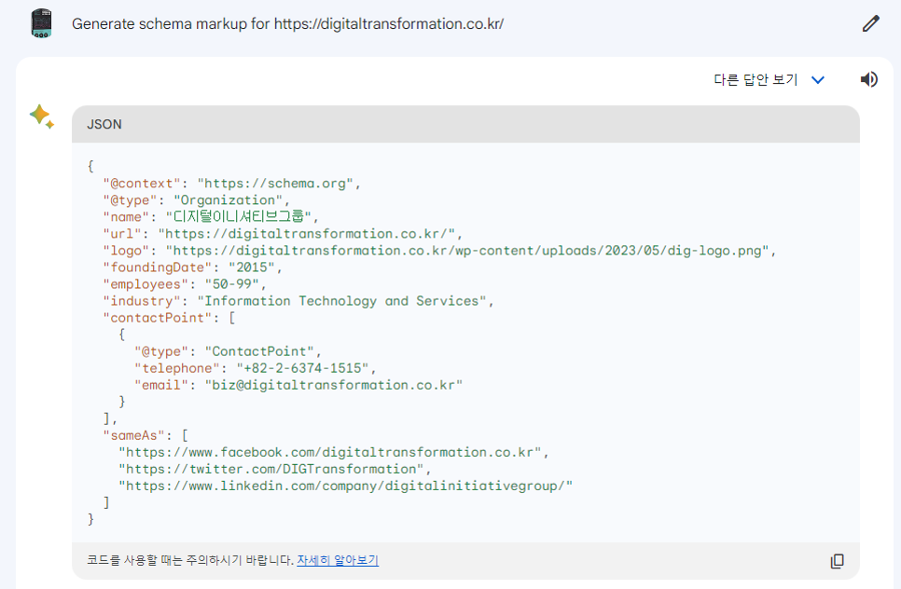Click the name line 디지털이니셔티브그룹

point(210,216)
